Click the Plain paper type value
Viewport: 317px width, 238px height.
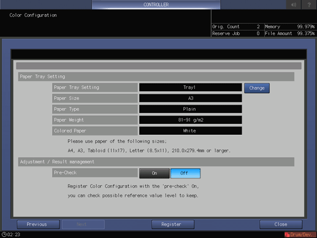pos(191,109)
